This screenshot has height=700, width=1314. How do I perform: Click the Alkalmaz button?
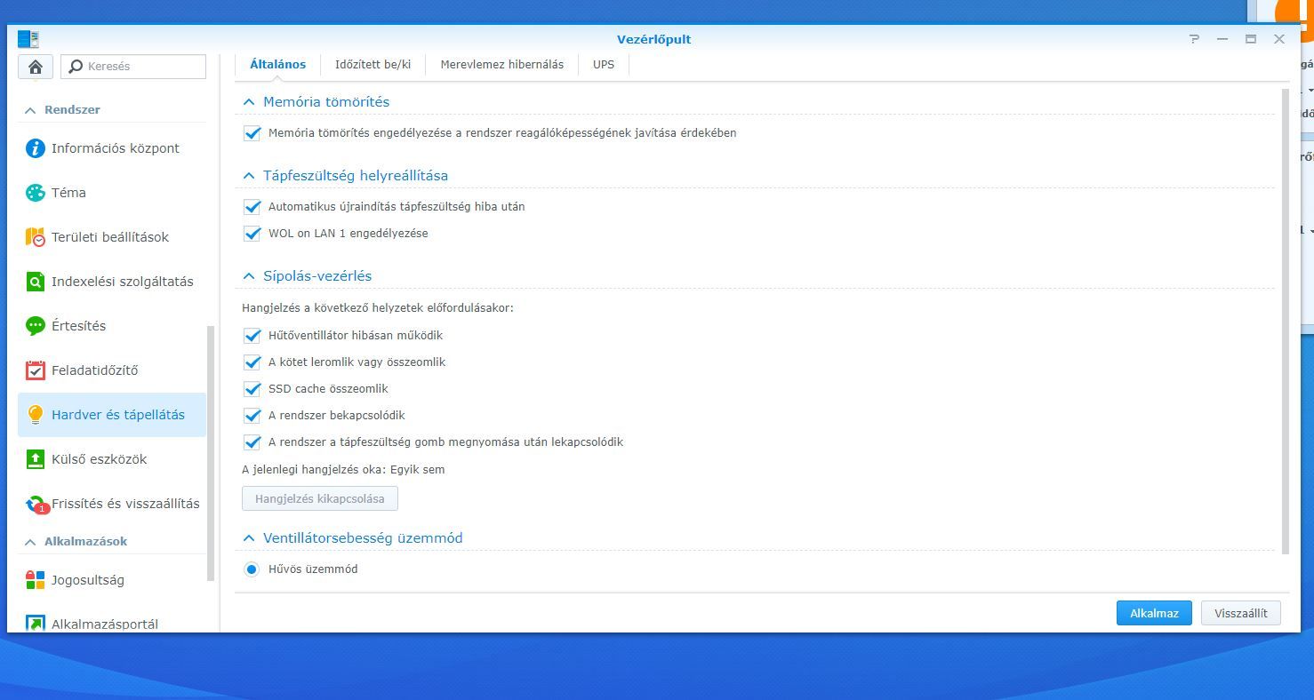click(1154, 613)
